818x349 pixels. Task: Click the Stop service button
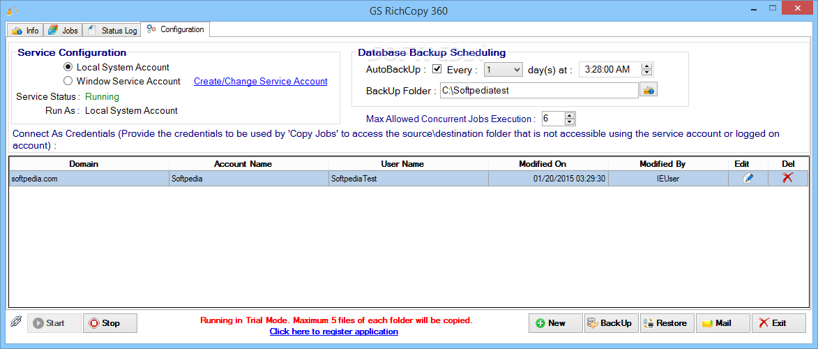click(110, 323)
